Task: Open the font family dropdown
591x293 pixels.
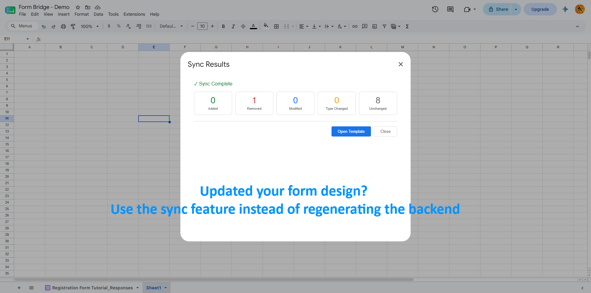Action: [171, 26]
